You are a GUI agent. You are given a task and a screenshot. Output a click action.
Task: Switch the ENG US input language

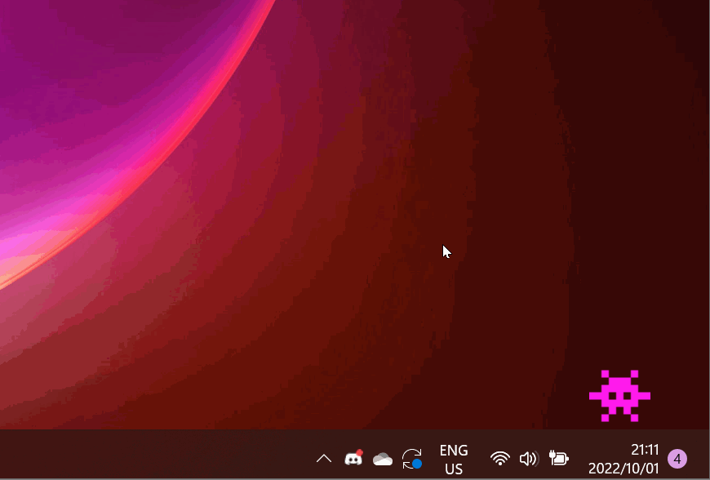pyautogui.click(x=454, y=459)
